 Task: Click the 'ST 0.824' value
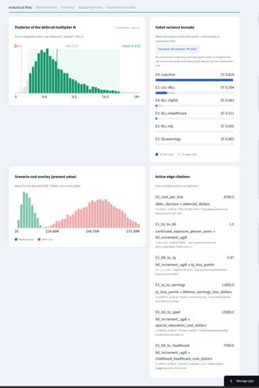(227, 74)
